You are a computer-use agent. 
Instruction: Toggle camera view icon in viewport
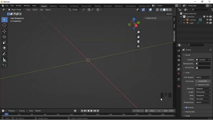[x=138, y=42]
